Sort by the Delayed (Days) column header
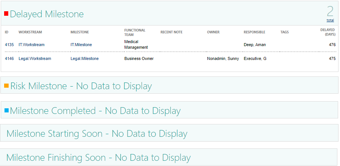The image size is (340, 166). click(328, 32)
